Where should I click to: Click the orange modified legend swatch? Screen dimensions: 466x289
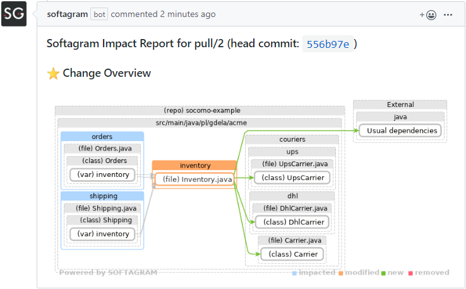[340, 273]
